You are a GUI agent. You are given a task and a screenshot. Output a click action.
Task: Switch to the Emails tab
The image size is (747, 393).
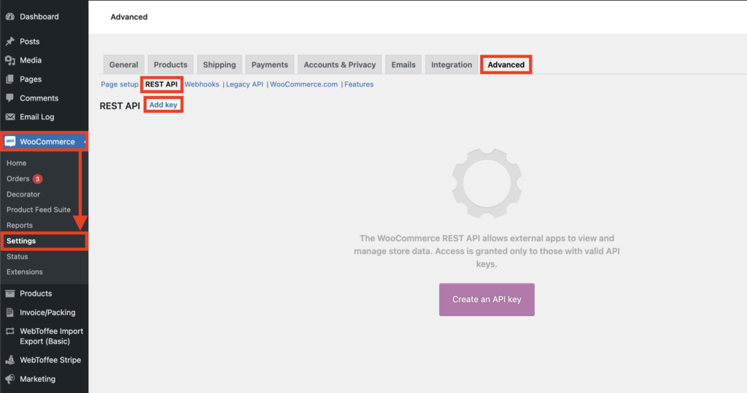point(403,65)
